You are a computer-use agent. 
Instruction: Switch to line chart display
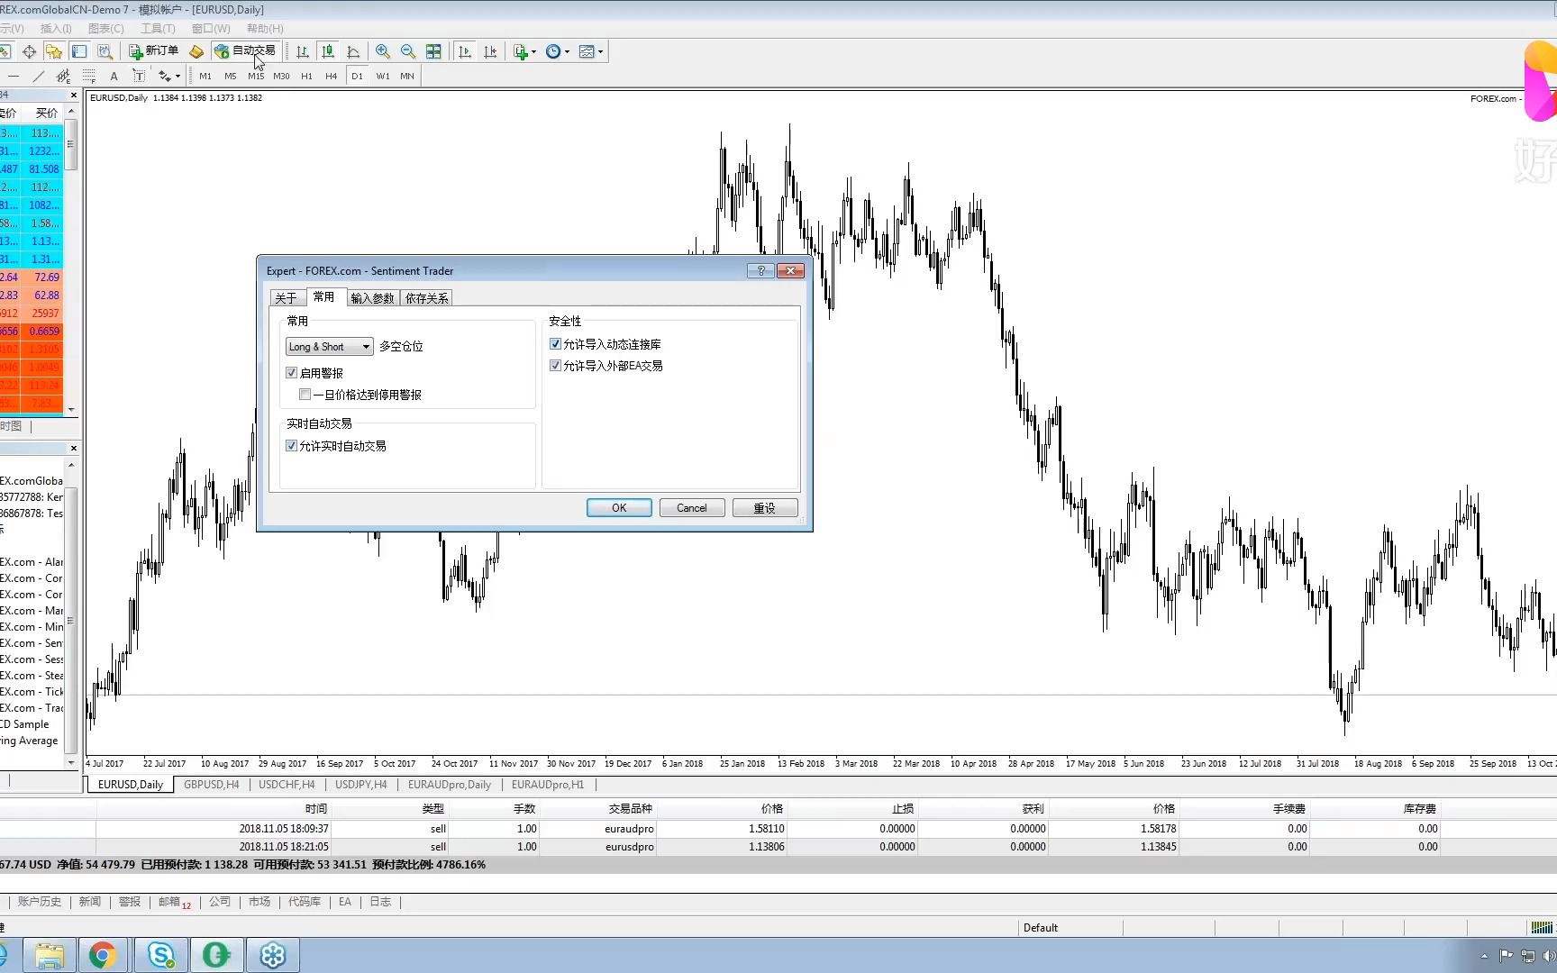353,51
